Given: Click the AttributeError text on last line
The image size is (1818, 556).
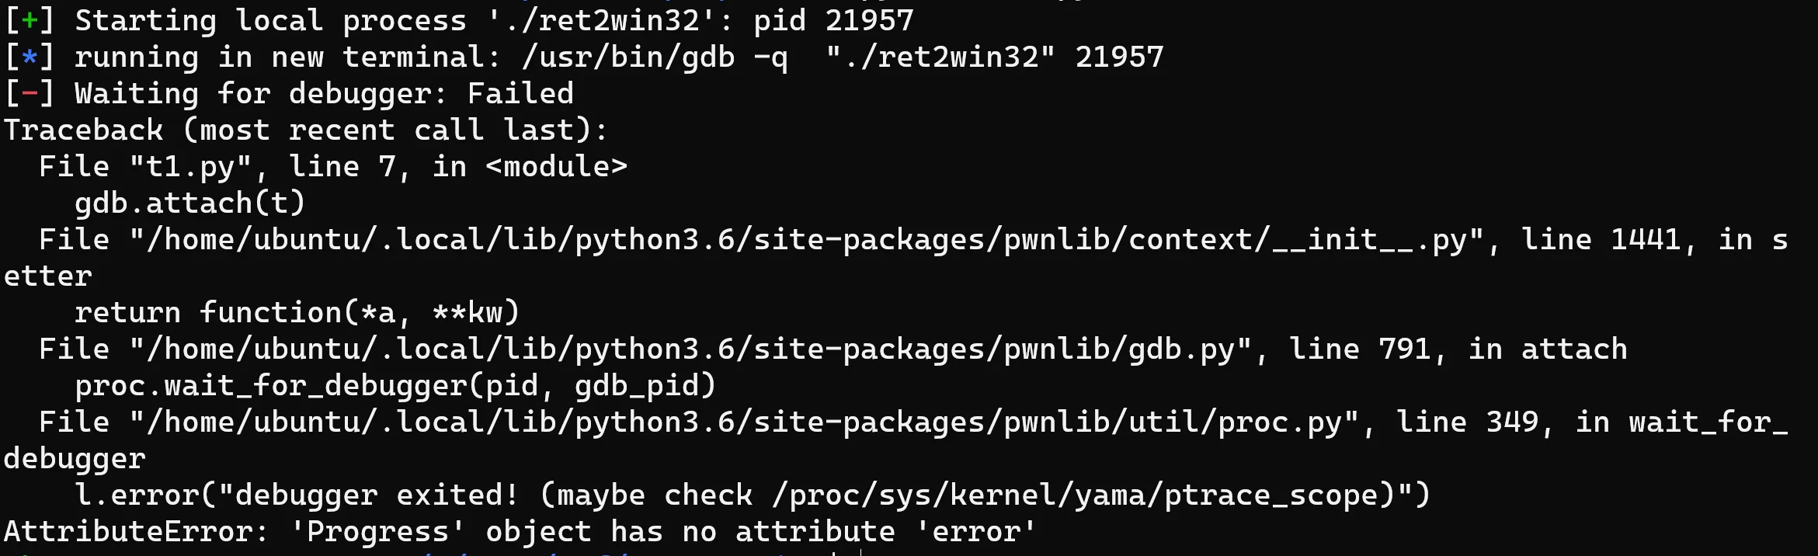Looking at the screenshot, I should tap(136, 532).
